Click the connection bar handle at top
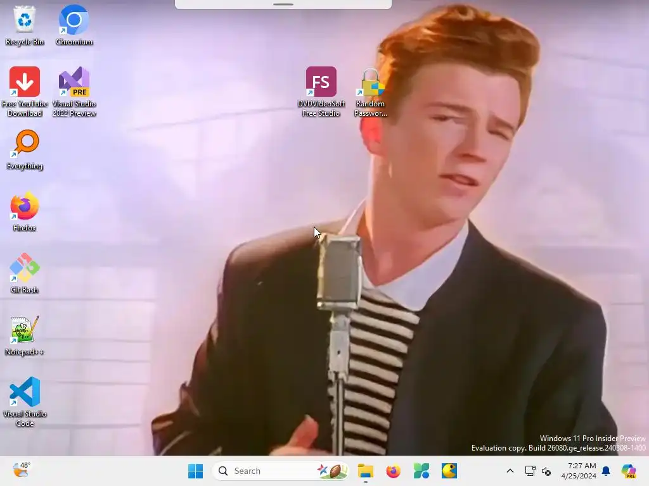 pos(283,4)
